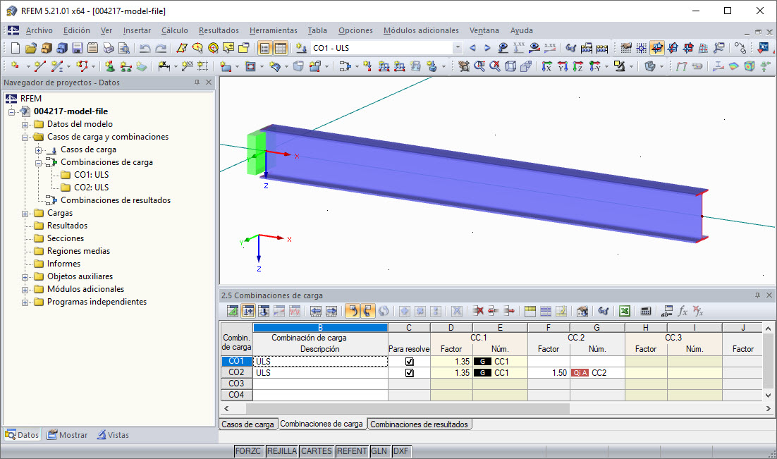
Task: Select CO2: ULS in navigator tree
Action: point(91,188)
